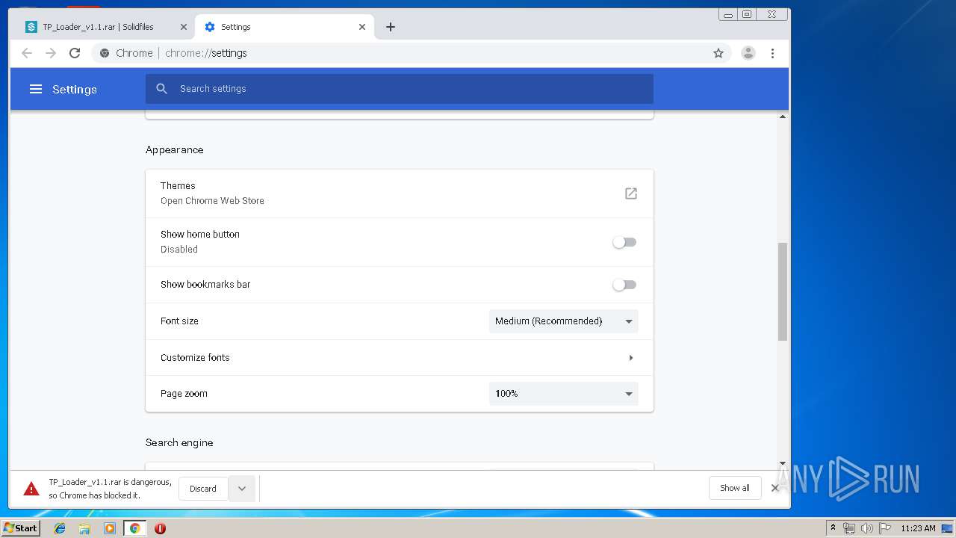This screenshot has height=538, width=956.
Task: Open new tab with plus button
Action: [391, 27]
